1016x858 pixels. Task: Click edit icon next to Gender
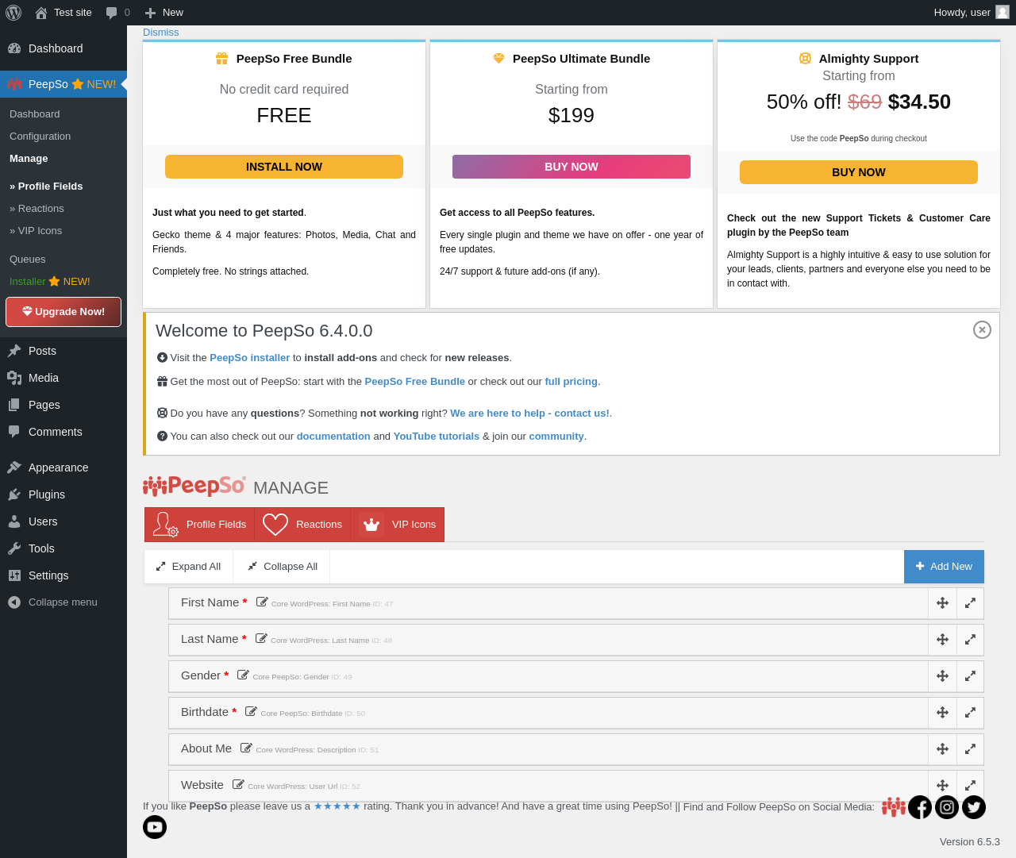(243, 675)
